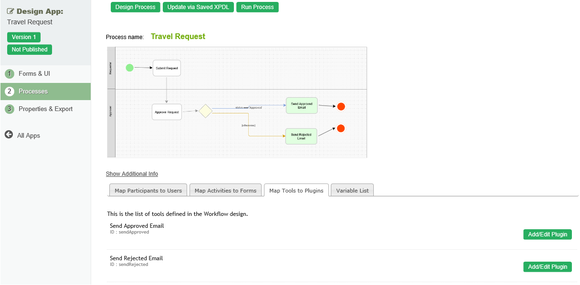Click Update via Saved XPDL button
This screenshot has width=580, height=285.
coord(198,7)
